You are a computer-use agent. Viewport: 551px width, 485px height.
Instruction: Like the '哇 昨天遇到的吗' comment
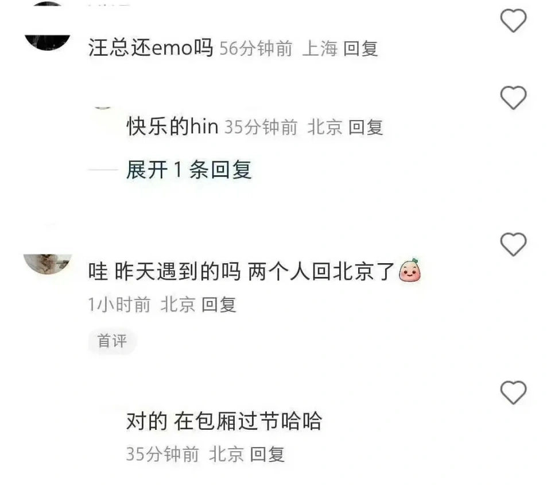pos(513,244)
